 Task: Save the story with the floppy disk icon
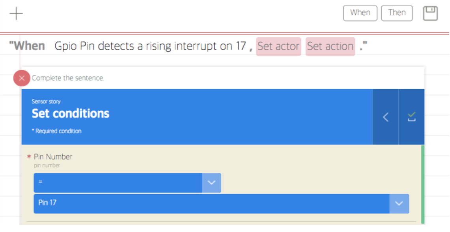(430, 13)
